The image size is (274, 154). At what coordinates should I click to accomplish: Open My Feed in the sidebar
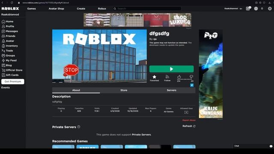click(9, 61)
